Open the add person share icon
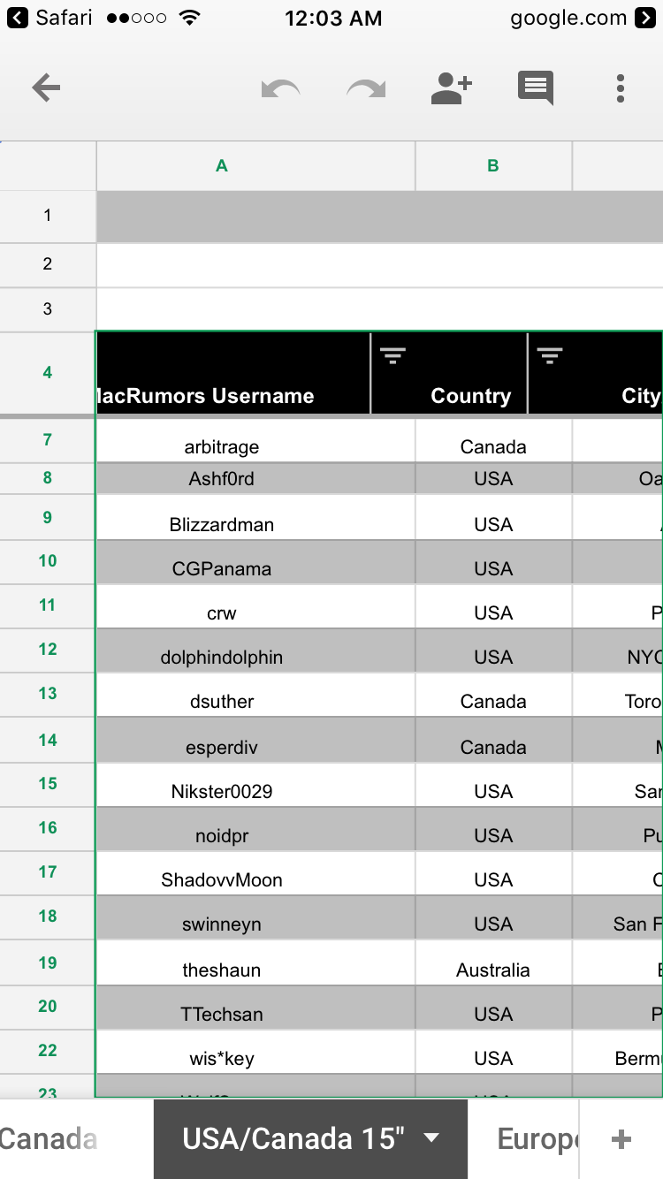The width and height of the screenshot is (663, 1179). pos(451,87)
